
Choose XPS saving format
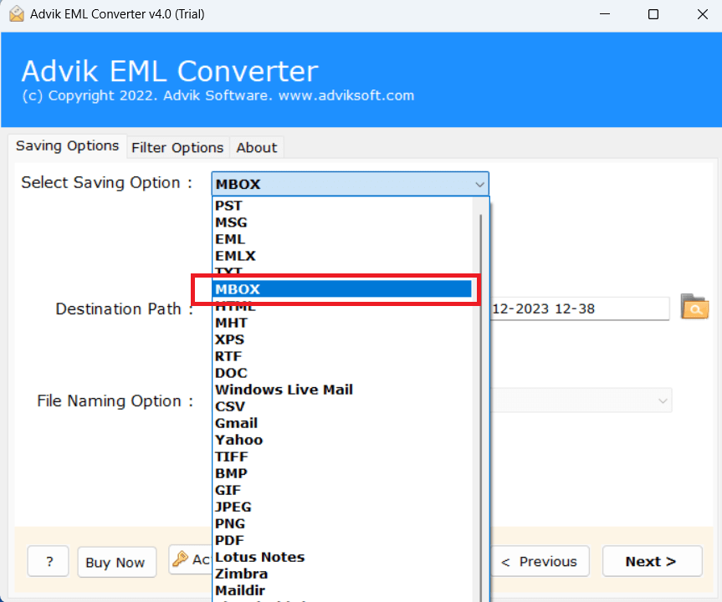[342, 339]
